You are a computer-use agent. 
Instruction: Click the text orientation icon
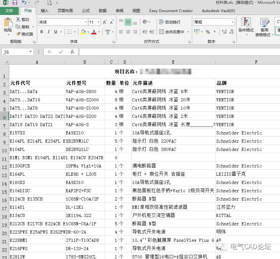(145, 22)
